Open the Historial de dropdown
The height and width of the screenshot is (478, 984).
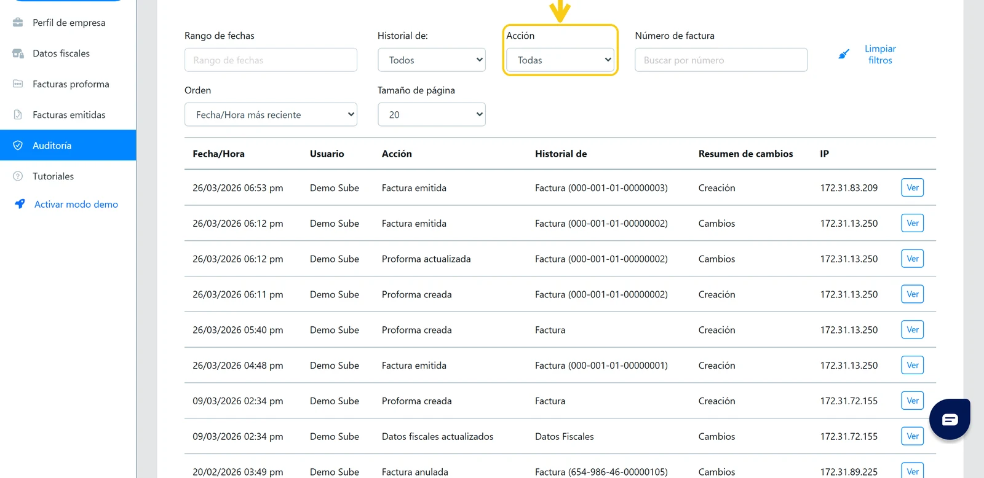(x=432, y=60)
